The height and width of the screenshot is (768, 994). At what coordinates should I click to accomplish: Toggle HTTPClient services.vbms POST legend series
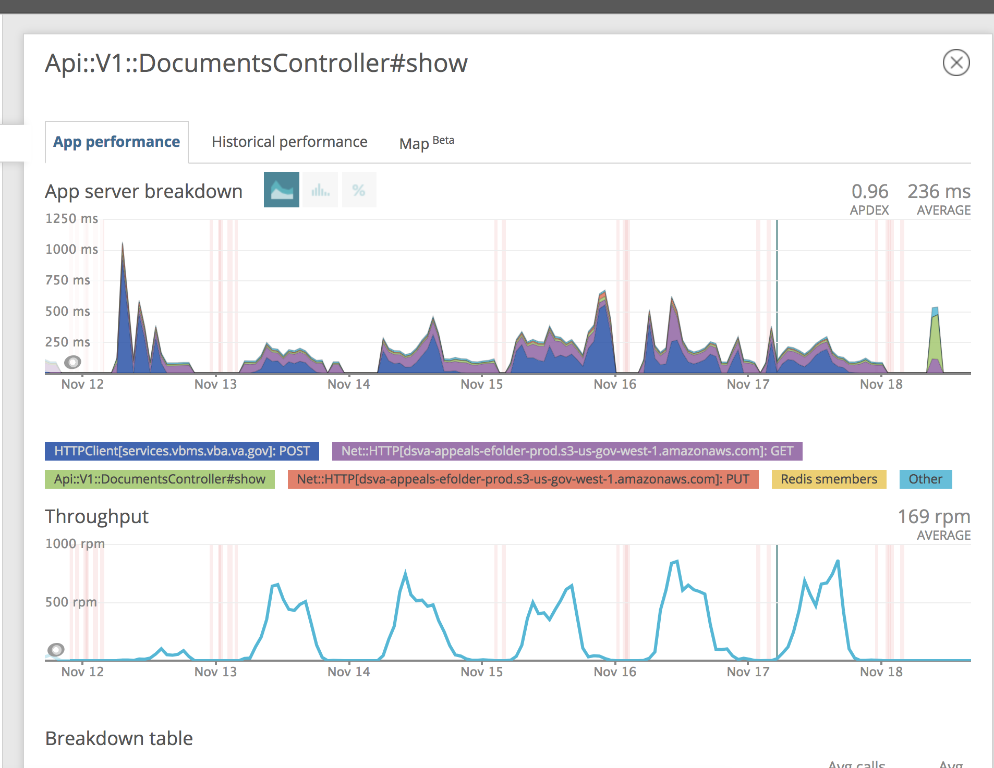(182, 451)
